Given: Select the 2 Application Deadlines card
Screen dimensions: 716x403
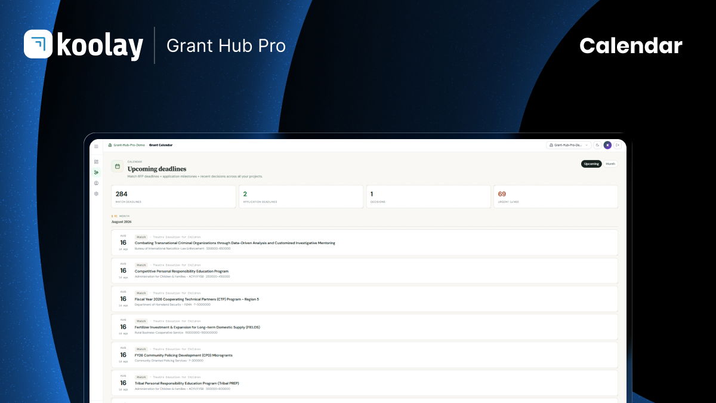Looking at the screenshot, I should (x=301, y=196).
